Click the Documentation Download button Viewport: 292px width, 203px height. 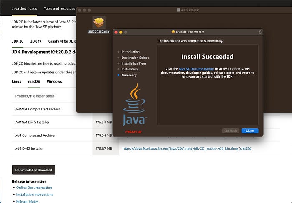coord(34,170)
